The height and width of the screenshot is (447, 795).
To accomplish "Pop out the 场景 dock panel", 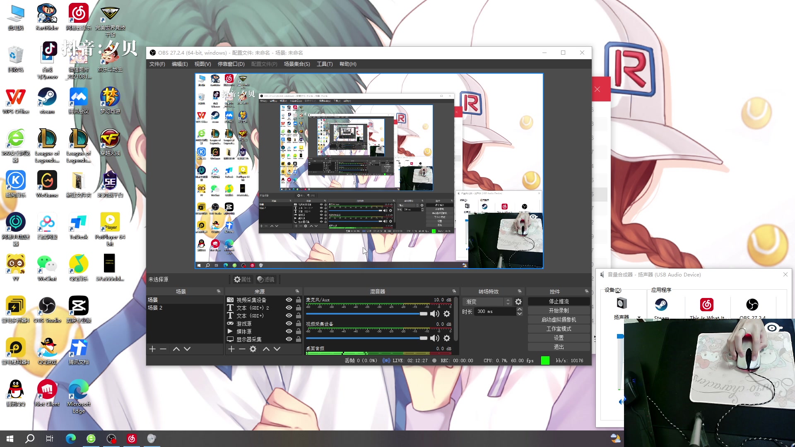I will tap(219, 291).
